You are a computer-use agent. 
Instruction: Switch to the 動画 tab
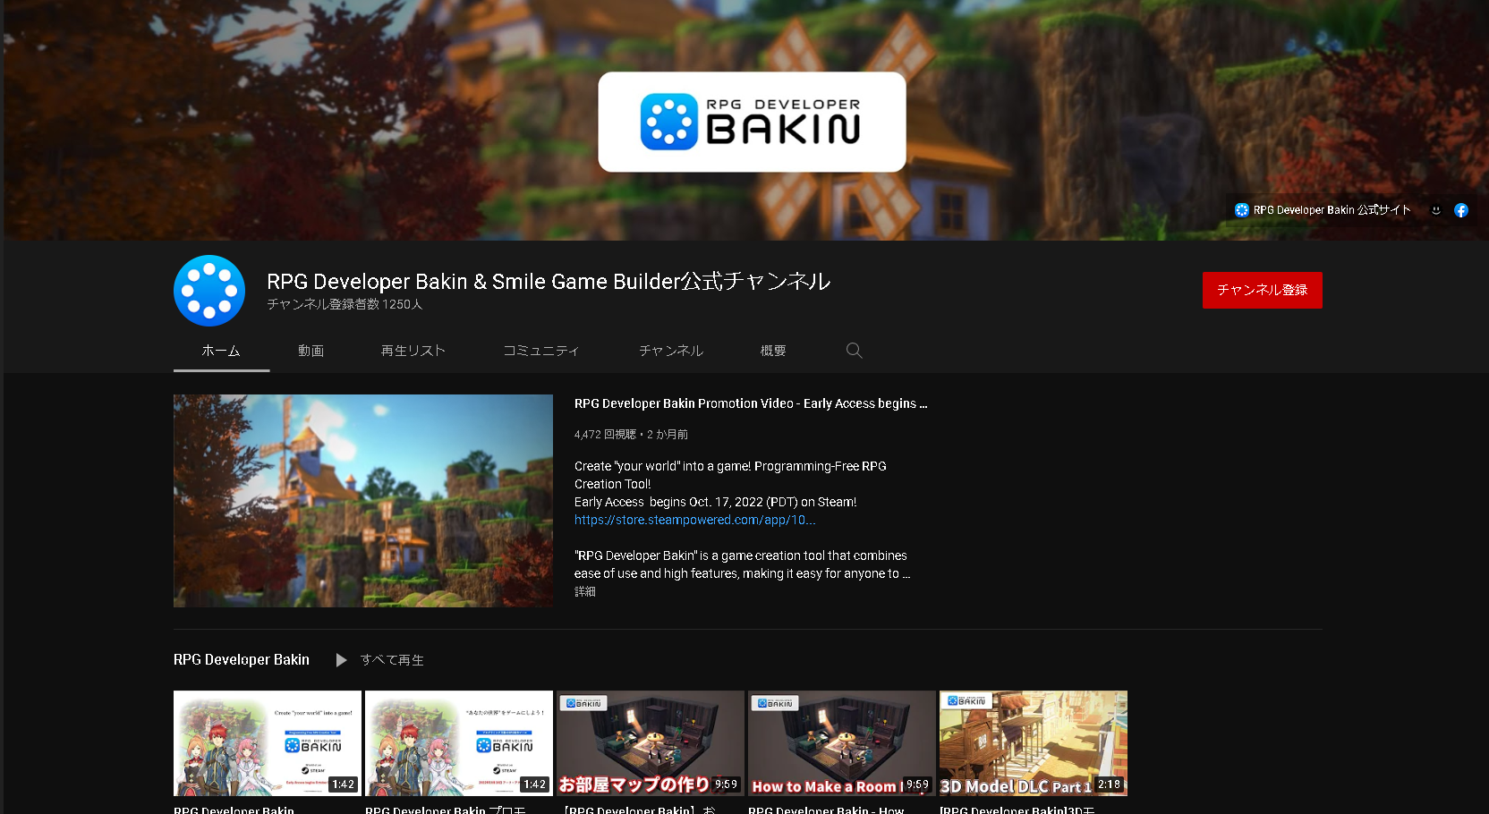click(311, 351)
